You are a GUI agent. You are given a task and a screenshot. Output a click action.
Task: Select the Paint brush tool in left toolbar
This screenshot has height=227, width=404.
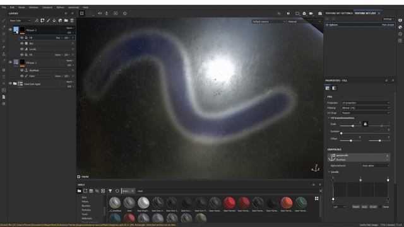coord(4,21)
